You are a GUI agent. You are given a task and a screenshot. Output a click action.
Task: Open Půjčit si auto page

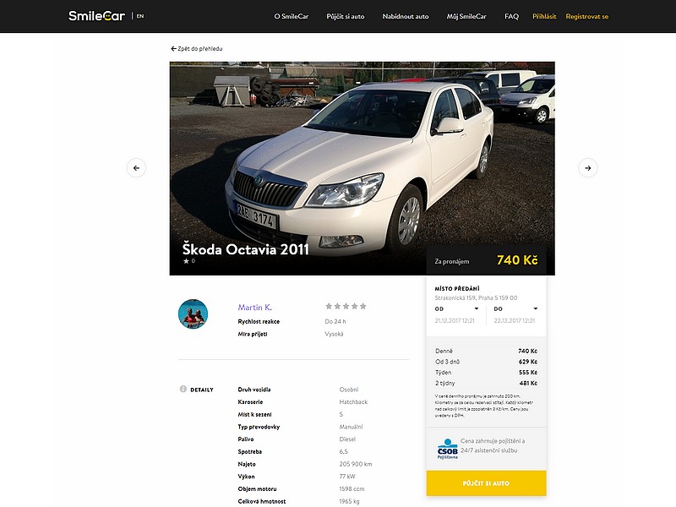[346, 16]
